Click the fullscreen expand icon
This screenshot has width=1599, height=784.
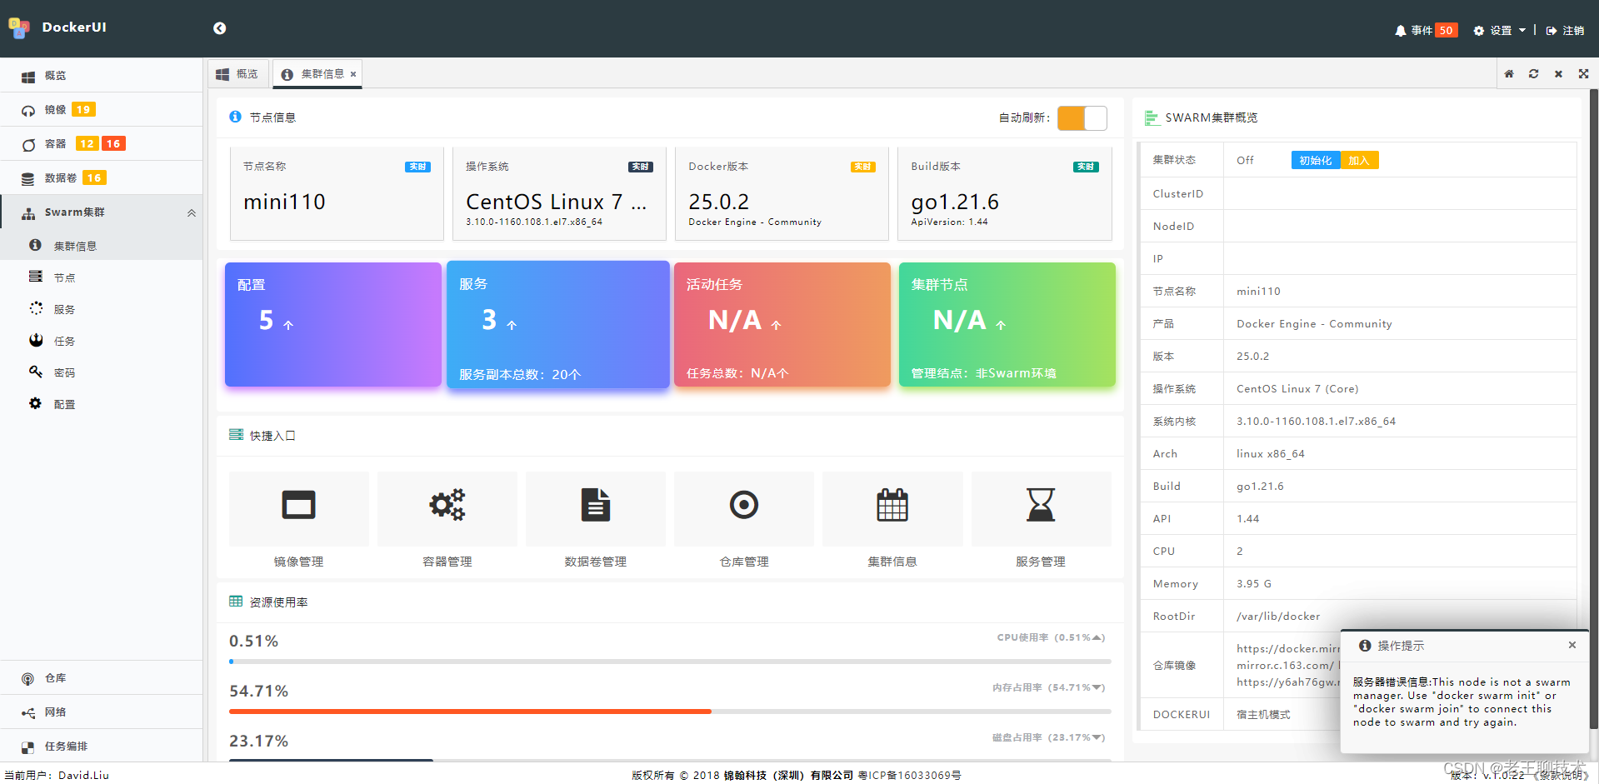(1583, 74)
